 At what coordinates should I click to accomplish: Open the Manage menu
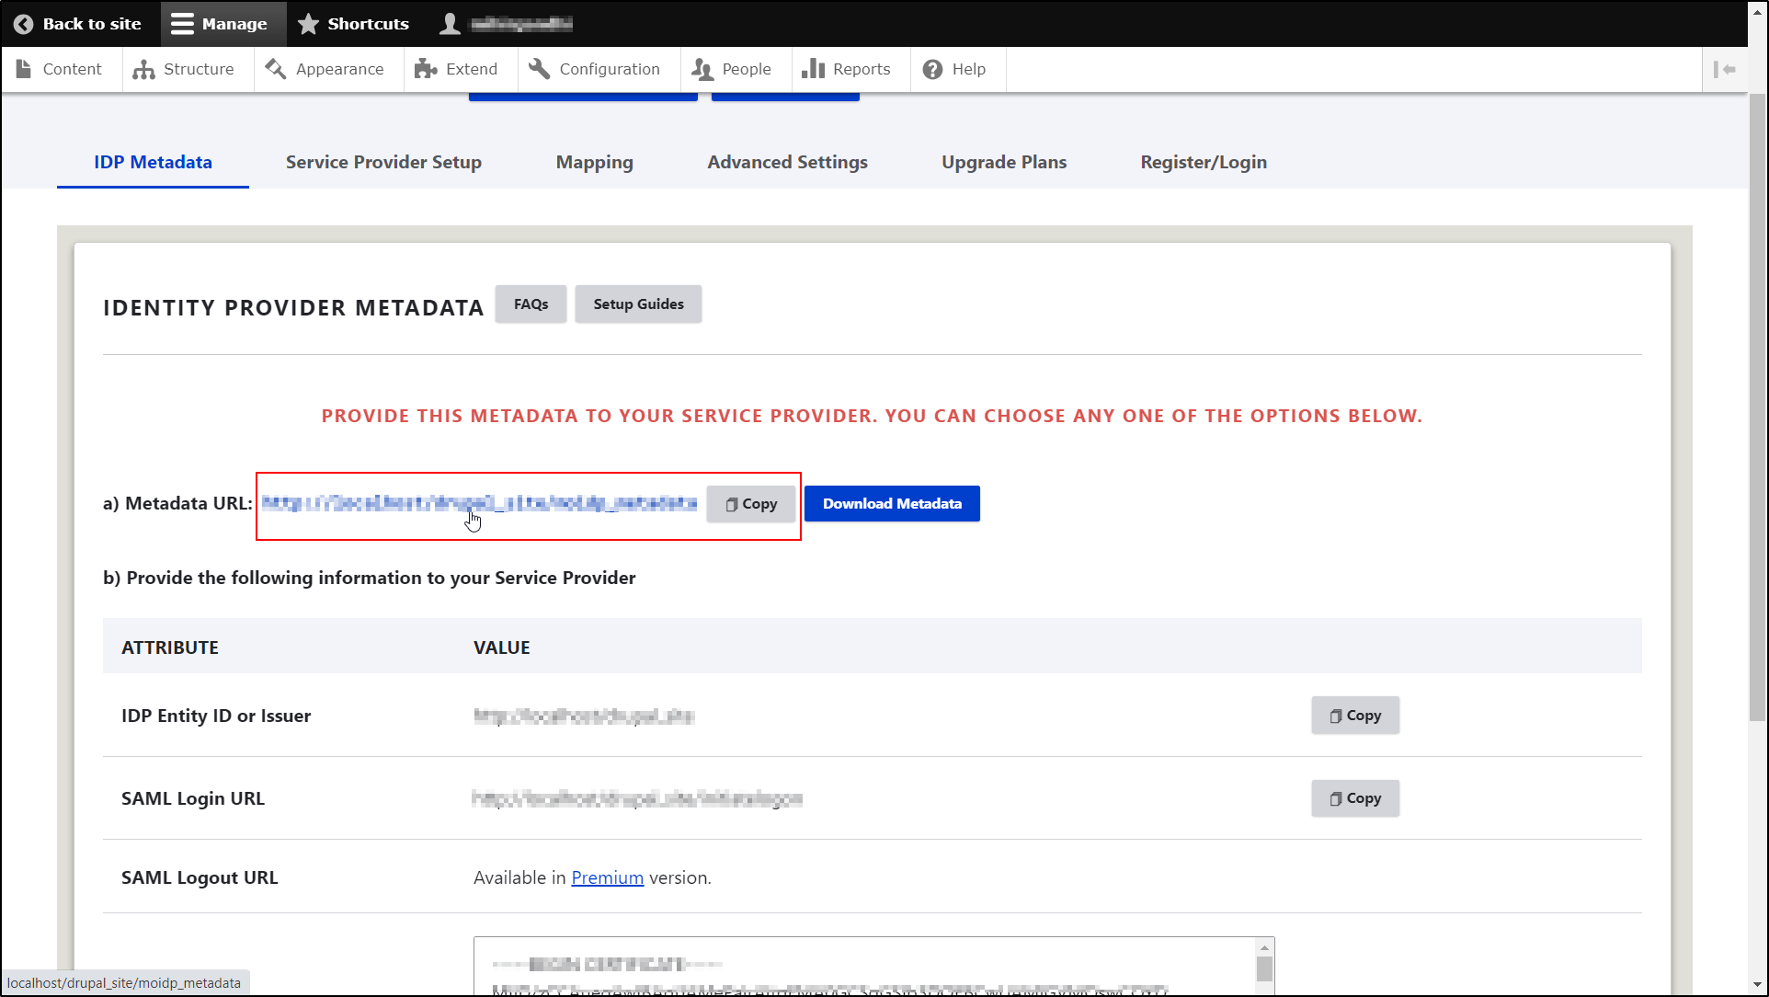coord(222,23)
